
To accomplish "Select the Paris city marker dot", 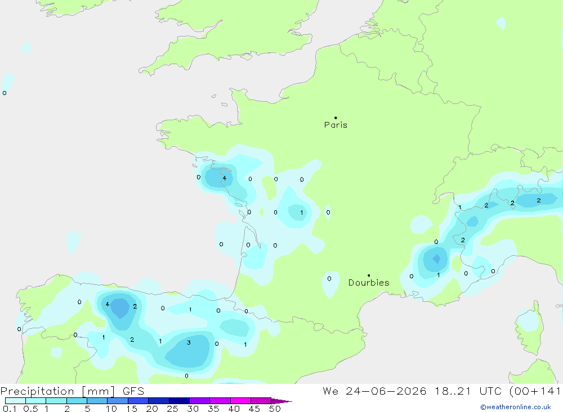I will point(336,117).
